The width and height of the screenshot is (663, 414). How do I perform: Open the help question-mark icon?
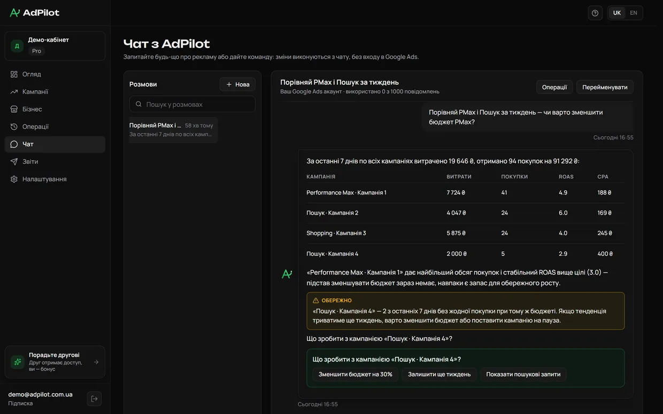[595, 13]
